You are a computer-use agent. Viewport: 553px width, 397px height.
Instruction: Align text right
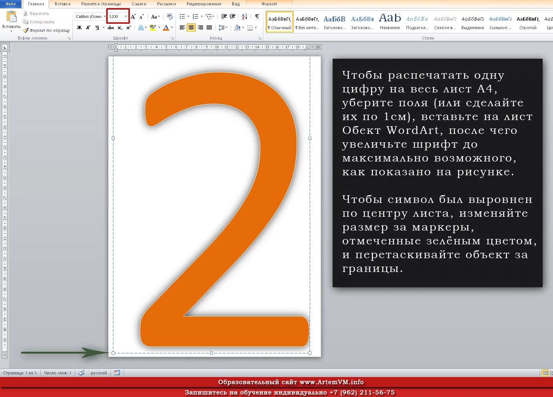click(200, 28)
